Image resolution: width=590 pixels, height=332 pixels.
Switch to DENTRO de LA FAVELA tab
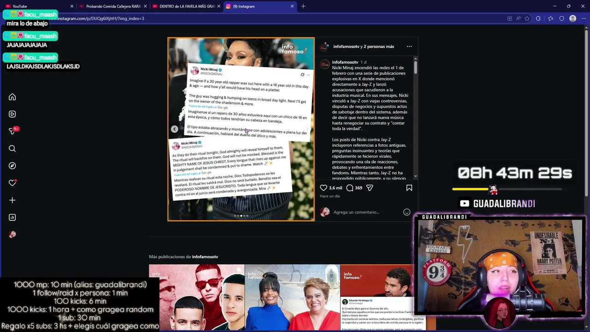186,6
